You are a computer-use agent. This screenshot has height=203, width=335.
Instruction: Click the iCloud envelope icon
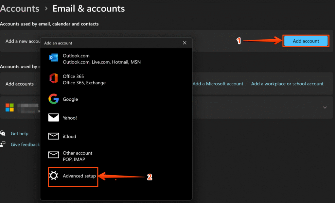[x=53, y=136]
